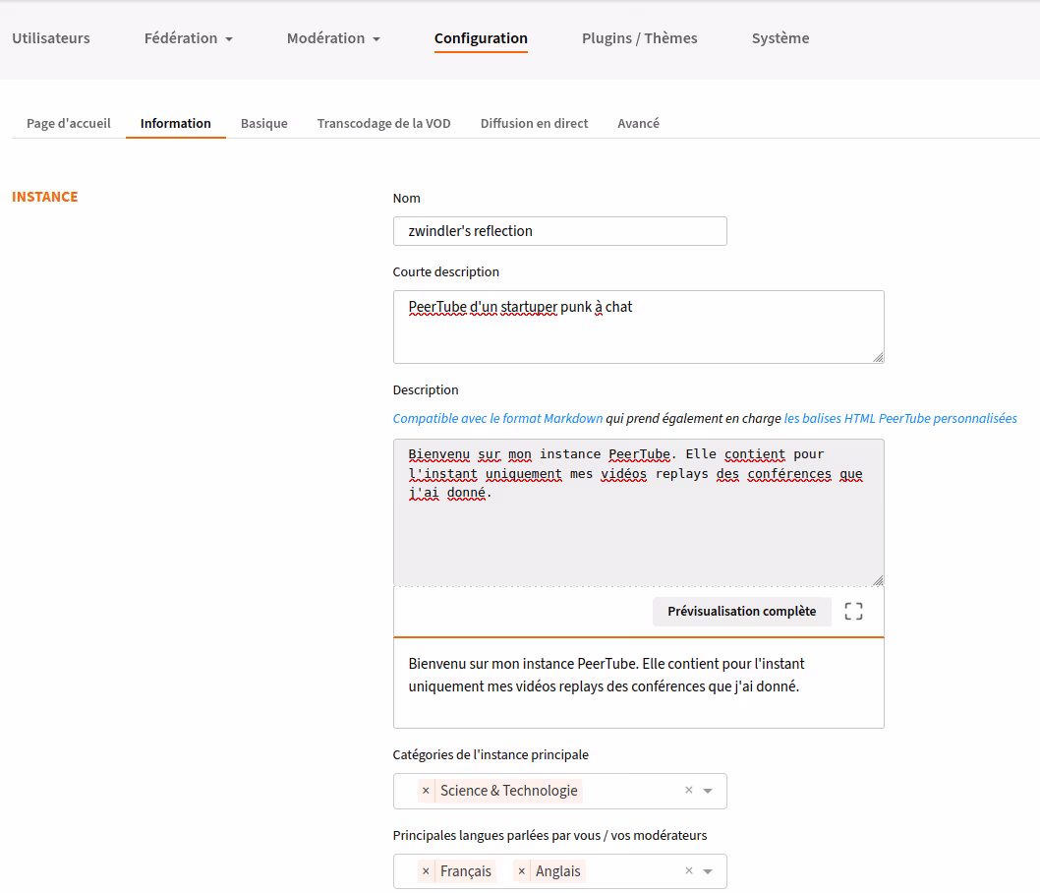Screen dimensions: 1040x893
Task: Click into the Nom input field
Action: click(559, 231)
